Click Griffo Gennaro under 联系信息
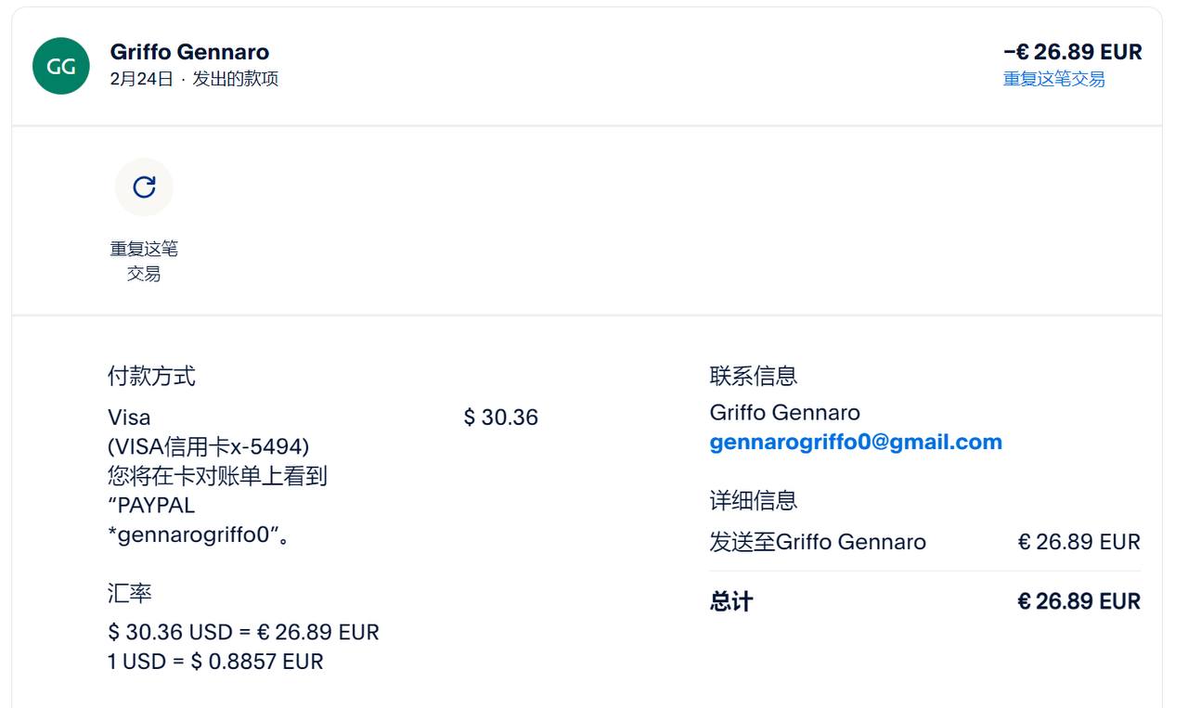The height and width of the screenshot is (708, 1188). (784, 412)
